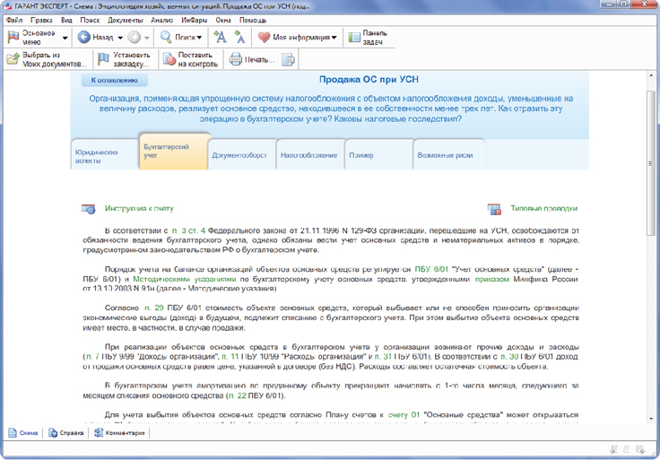Click the Печать print button
Screen dimensions: 660x460
(252, 60)
